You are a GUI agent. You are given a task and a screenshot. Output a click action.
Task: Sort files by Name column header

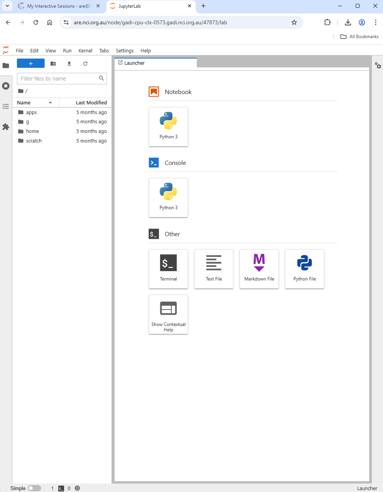point(24,102)
